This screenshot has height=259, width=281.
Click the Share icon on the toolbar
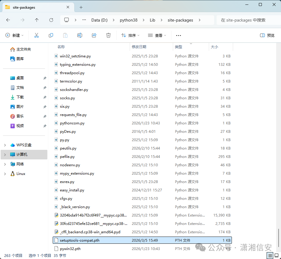tap(94, 35)
